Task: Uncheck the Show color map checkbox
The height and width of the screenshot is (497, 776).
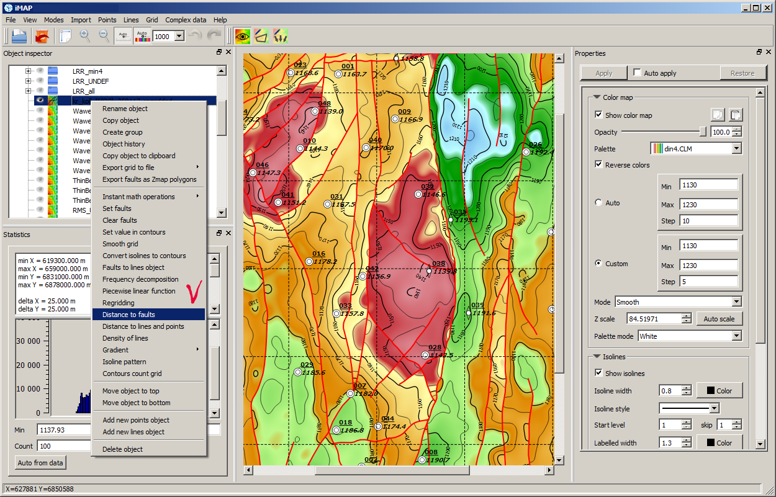Action: (598, 115)
